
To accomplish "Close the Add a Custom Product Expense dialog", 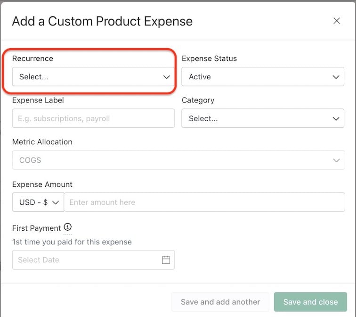I will (337, 21).
